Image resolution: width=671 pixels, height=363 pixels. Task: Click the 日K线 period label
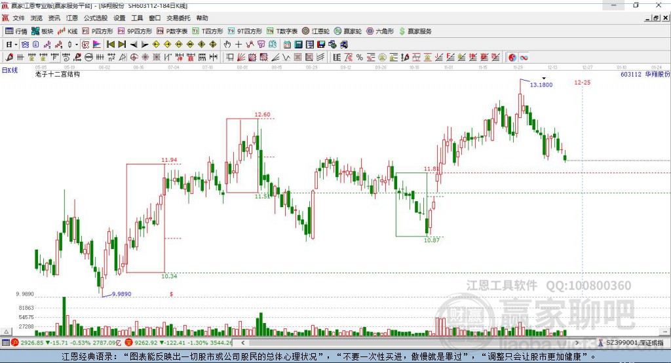point(10,70)
